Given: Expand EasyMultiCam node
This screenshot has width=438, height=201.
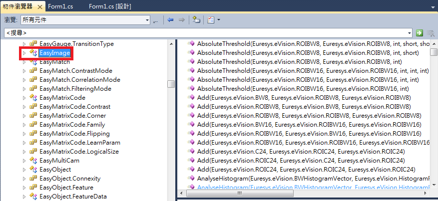Looking at the screenshot, I should [x=24, y=161].
